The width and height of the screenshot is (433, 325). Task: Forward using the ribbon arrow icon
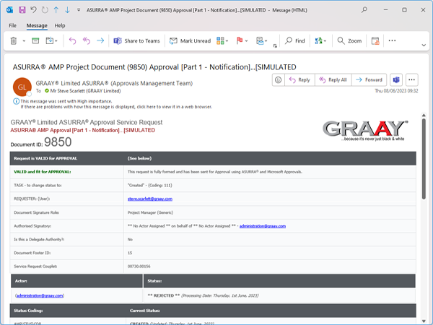[x=100, y=41]
